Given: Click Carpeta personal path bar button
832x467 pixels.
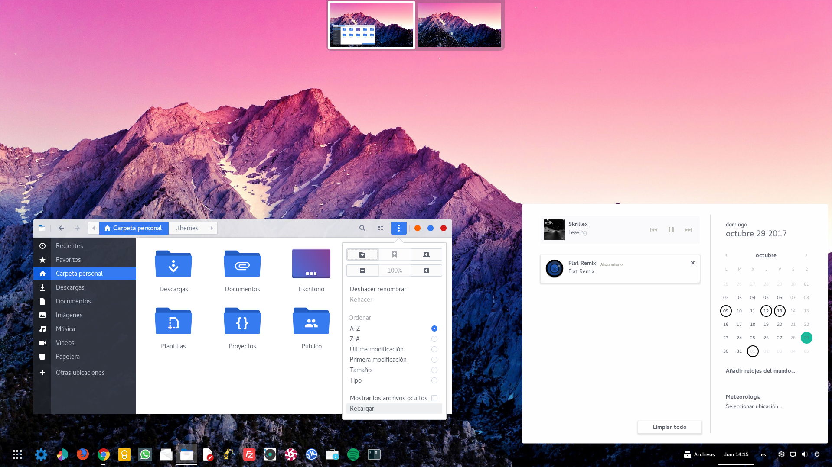Looking at the screenshot, I should pos(134,228).
